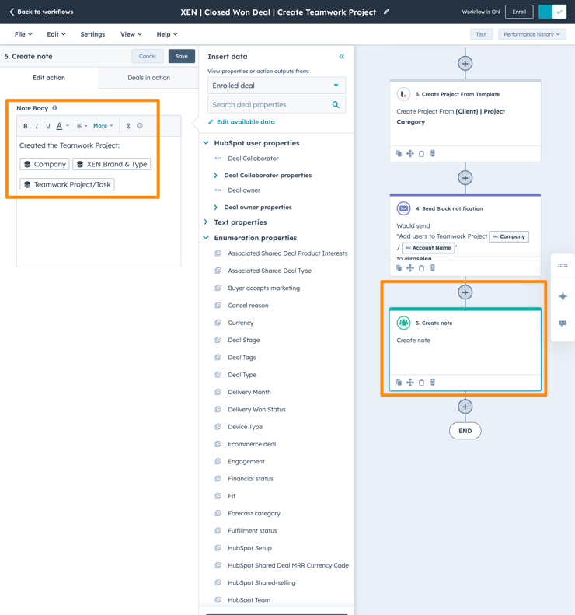Open the File menu
Image resolution: width=575 pixels, height=615 pixels.
[x=23, y=34]
